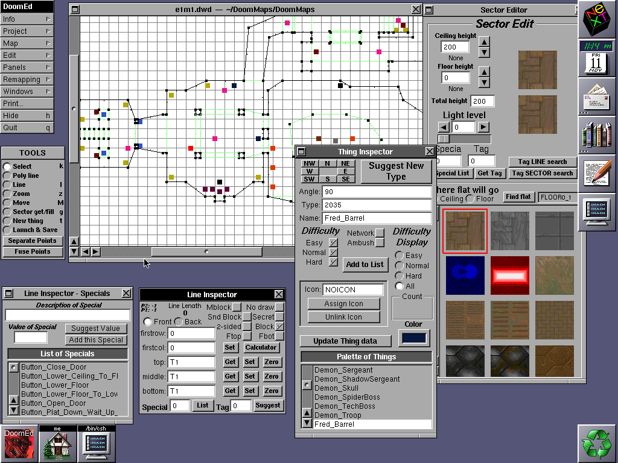Click the NeXT cube logo icon
The height and width of the screenshot is (463, 618).
(597, 20)
